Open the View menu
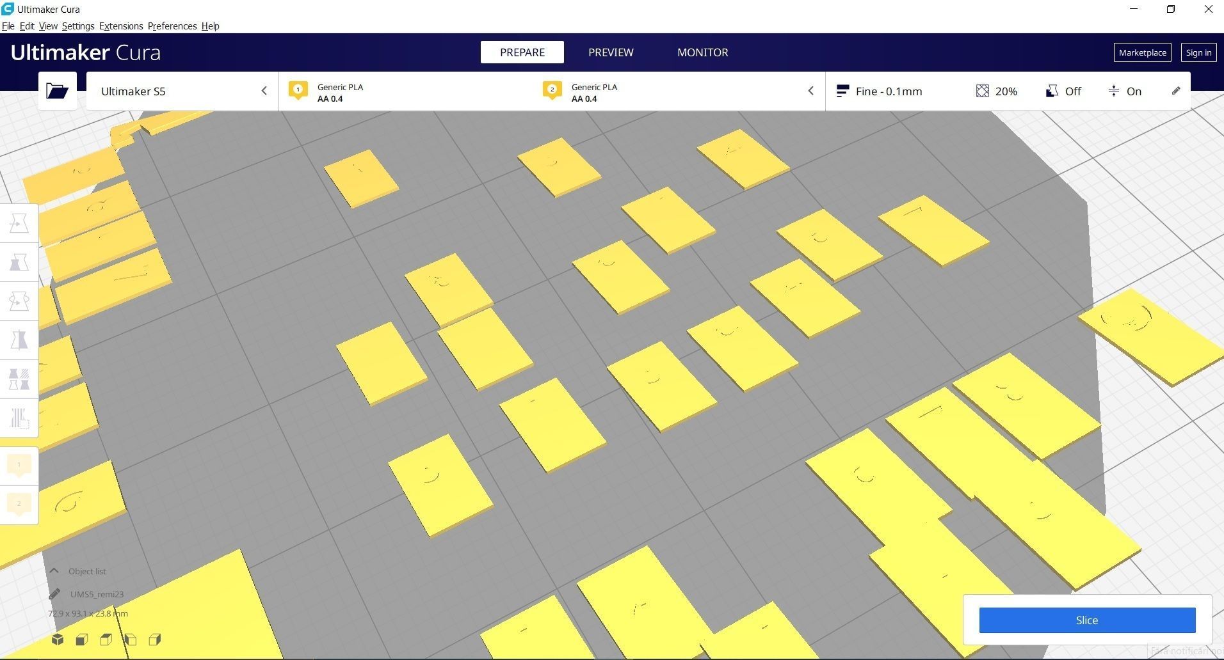 click(x=48, y=26)
